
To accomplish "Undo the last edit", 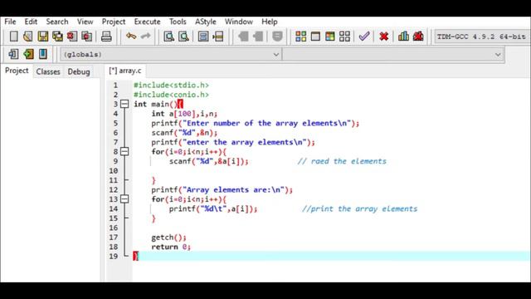I will (x=131, y=36).
